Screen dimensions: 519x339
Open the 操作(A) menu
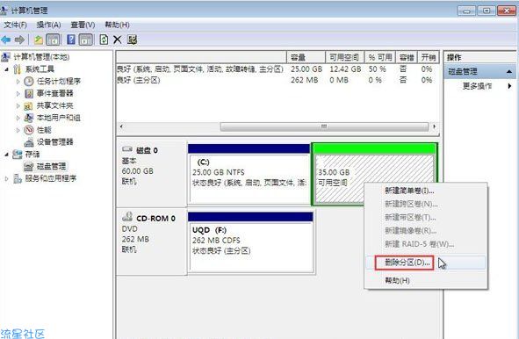tap(48, 25)
